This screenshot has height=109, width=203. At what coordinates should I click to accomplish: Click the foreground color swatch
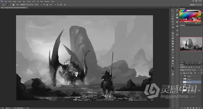click(x=172, y=68)
